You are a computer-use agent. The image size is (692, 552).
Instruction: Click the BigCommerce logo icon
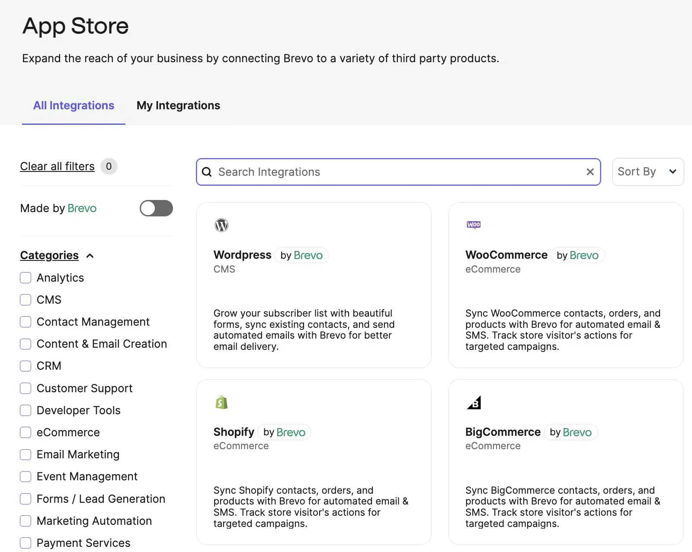pyautogui.click(x=474, y=402)
